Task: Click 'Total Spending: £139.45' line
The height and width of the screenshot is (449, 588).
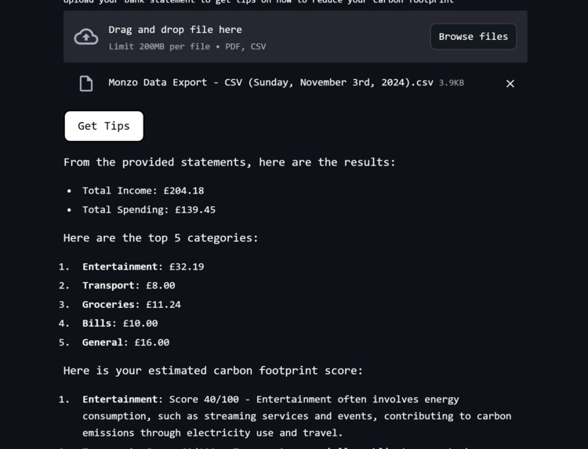Action: pyautogui.click(x=149, y=210)
